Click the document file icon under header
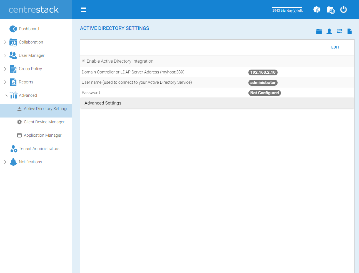 pos(350,31)
